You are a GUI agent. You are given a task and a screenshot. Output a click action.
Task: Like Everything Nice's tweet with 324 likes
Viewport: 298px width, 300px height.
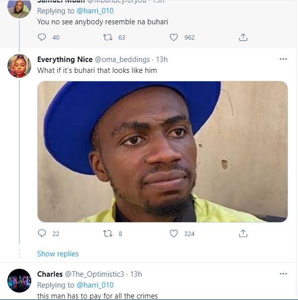pyautogui.click(x=174, y=234)
